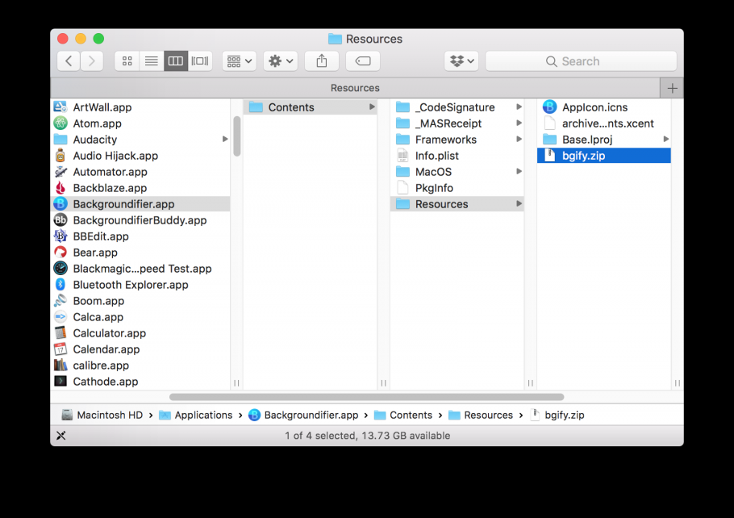Screen dimensions: 734x518
Task: Select the Audio Hijack.app icon
Action: click(x=60, y=156)
